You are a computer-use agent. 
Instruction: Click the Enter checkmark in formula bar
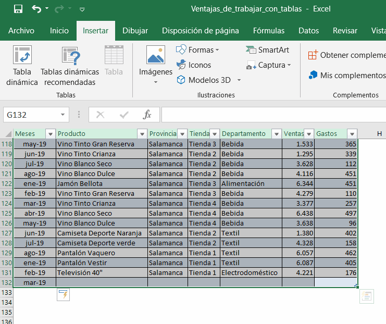pos(124,115)
